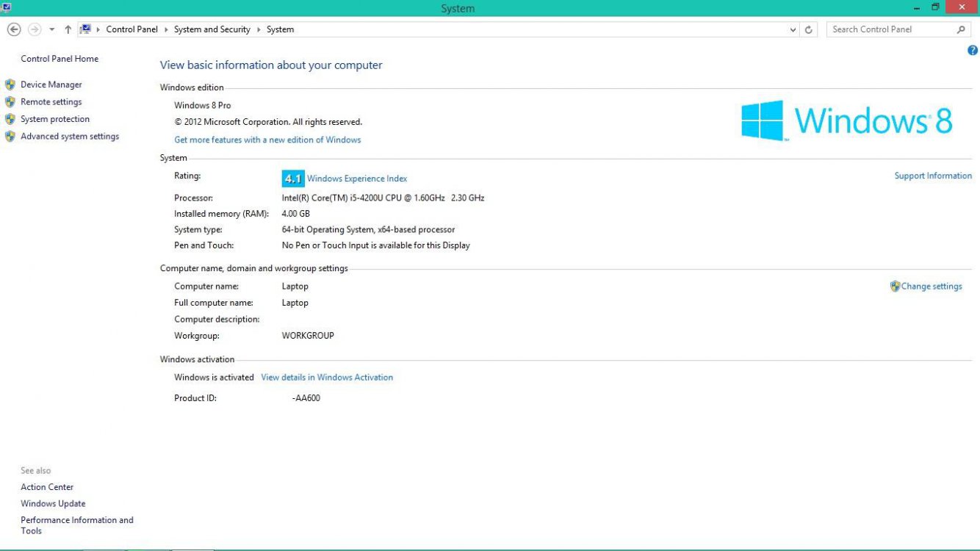
Task: Click the 4.1 rating badge
Action: click(x=292, y=179)
